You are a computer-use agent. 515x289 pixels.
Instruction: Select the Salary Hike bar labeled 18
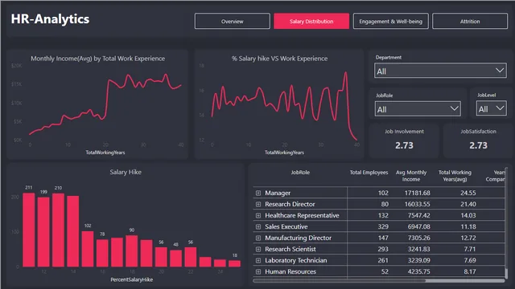(234, 263)
